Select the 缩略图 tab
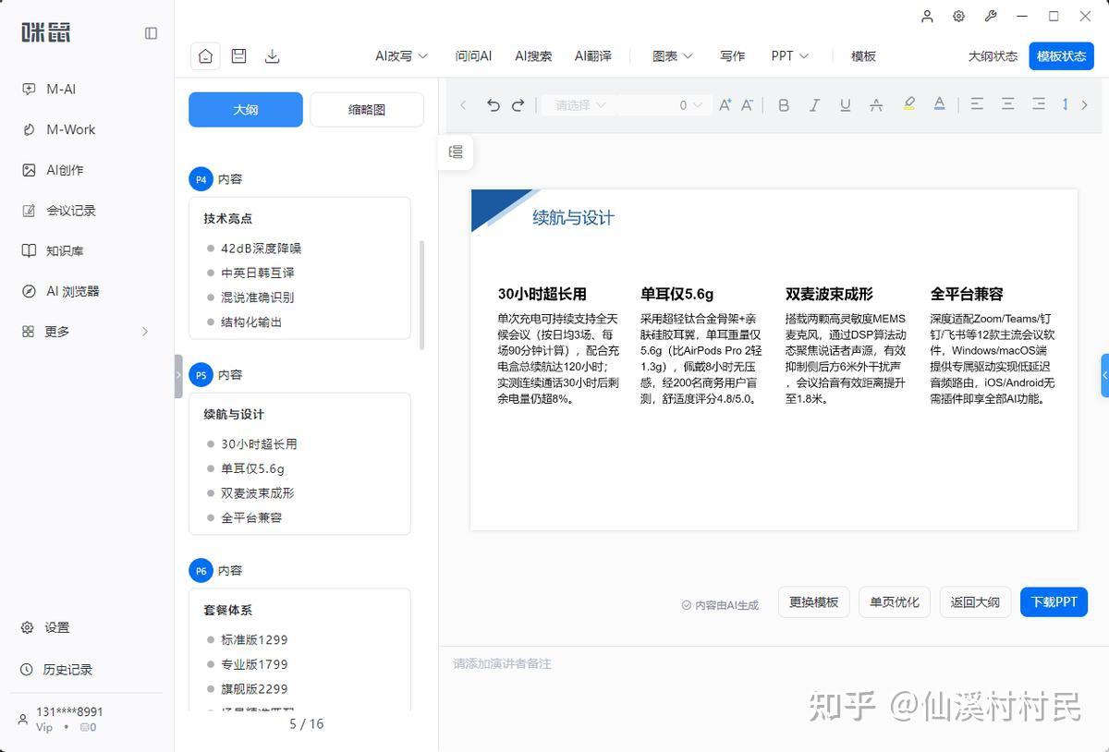The image size is (1109, 752). 367,109
